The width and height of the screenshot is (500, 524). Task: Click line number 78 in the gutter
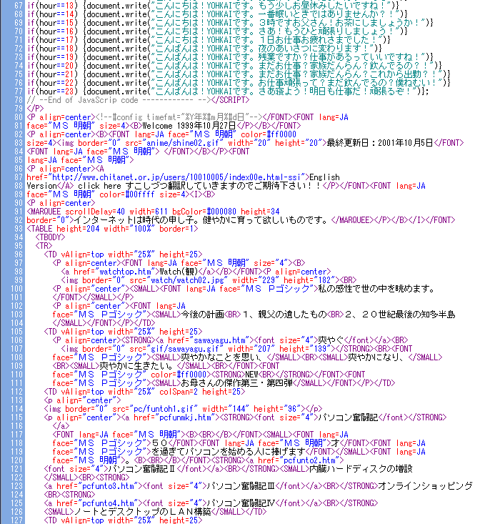click(19, 100)
